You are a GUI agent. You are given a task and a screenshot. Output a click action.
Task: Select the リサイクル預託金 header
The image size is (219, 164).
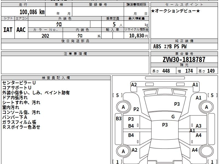(x=136, y=30)
